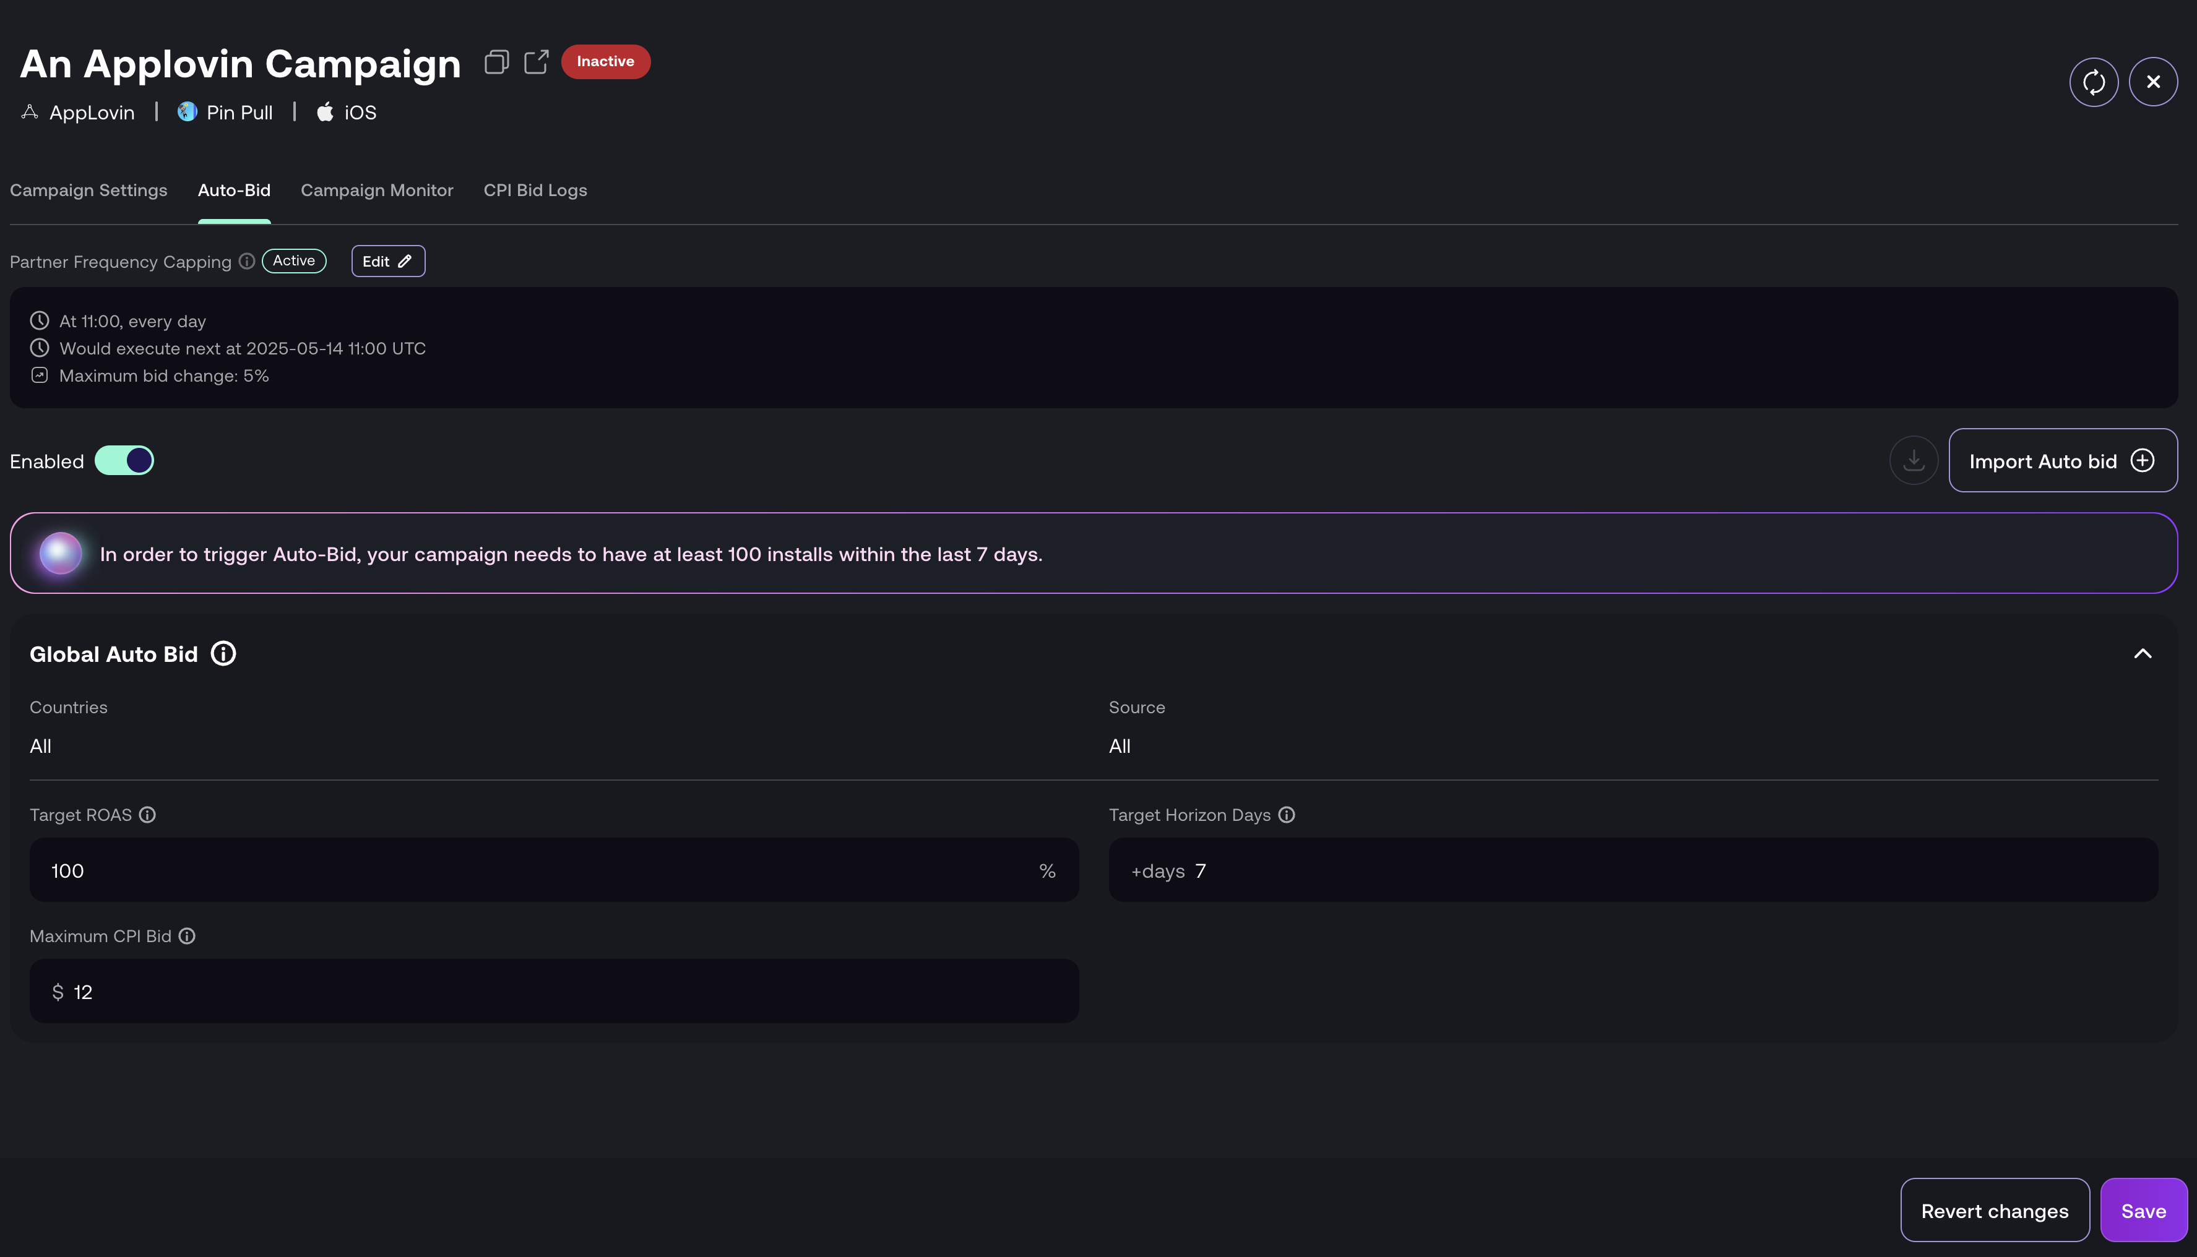Import Auto bid configuration
Image resolution: width=2197 pixels, height=1257 pixels.
click(2062, 460)
